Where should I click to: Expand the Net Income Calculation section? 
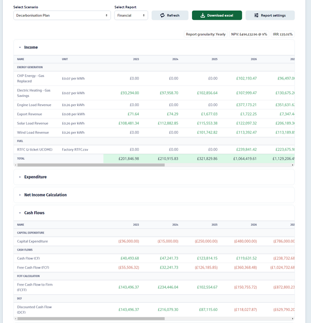pos(20,195)
